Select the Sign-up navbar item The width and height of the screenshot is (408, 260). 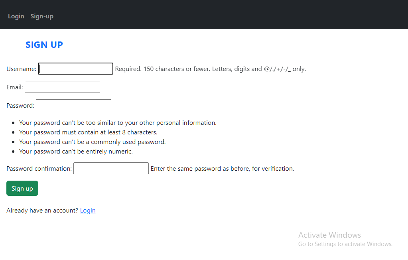coord(42,16)
